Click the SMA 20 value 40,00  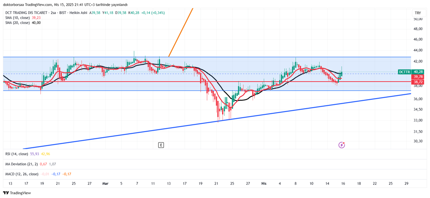tap(36, 23)
